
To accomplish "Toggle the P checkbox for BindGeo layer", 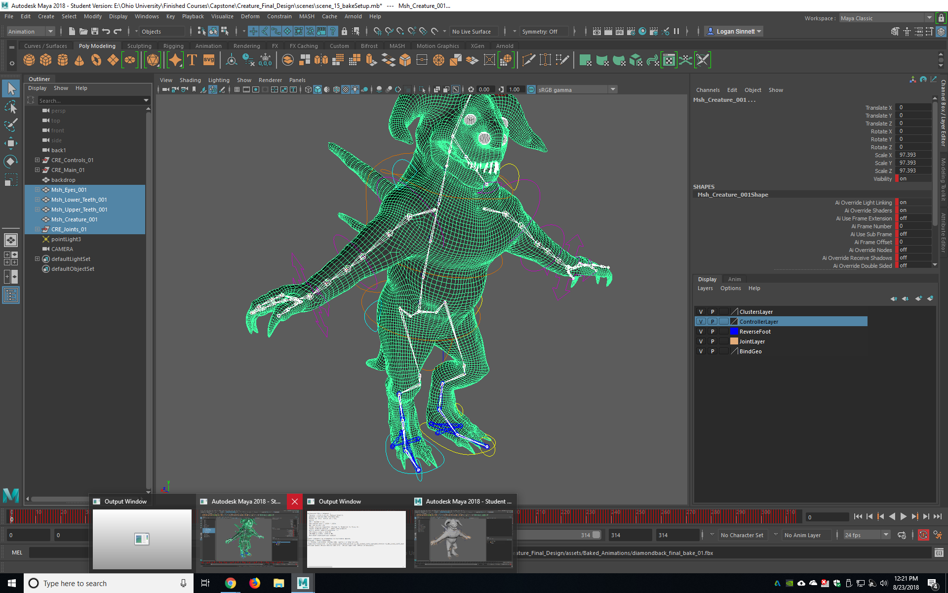I will pos(712,351).
